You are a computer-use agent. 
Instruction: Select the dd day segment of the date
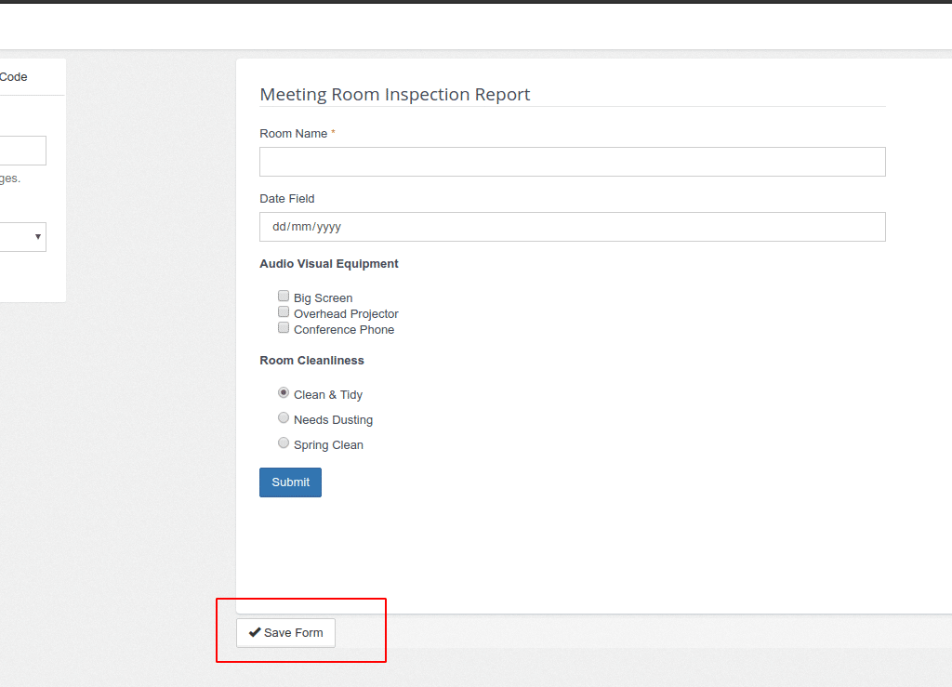(x=280, y=227)
